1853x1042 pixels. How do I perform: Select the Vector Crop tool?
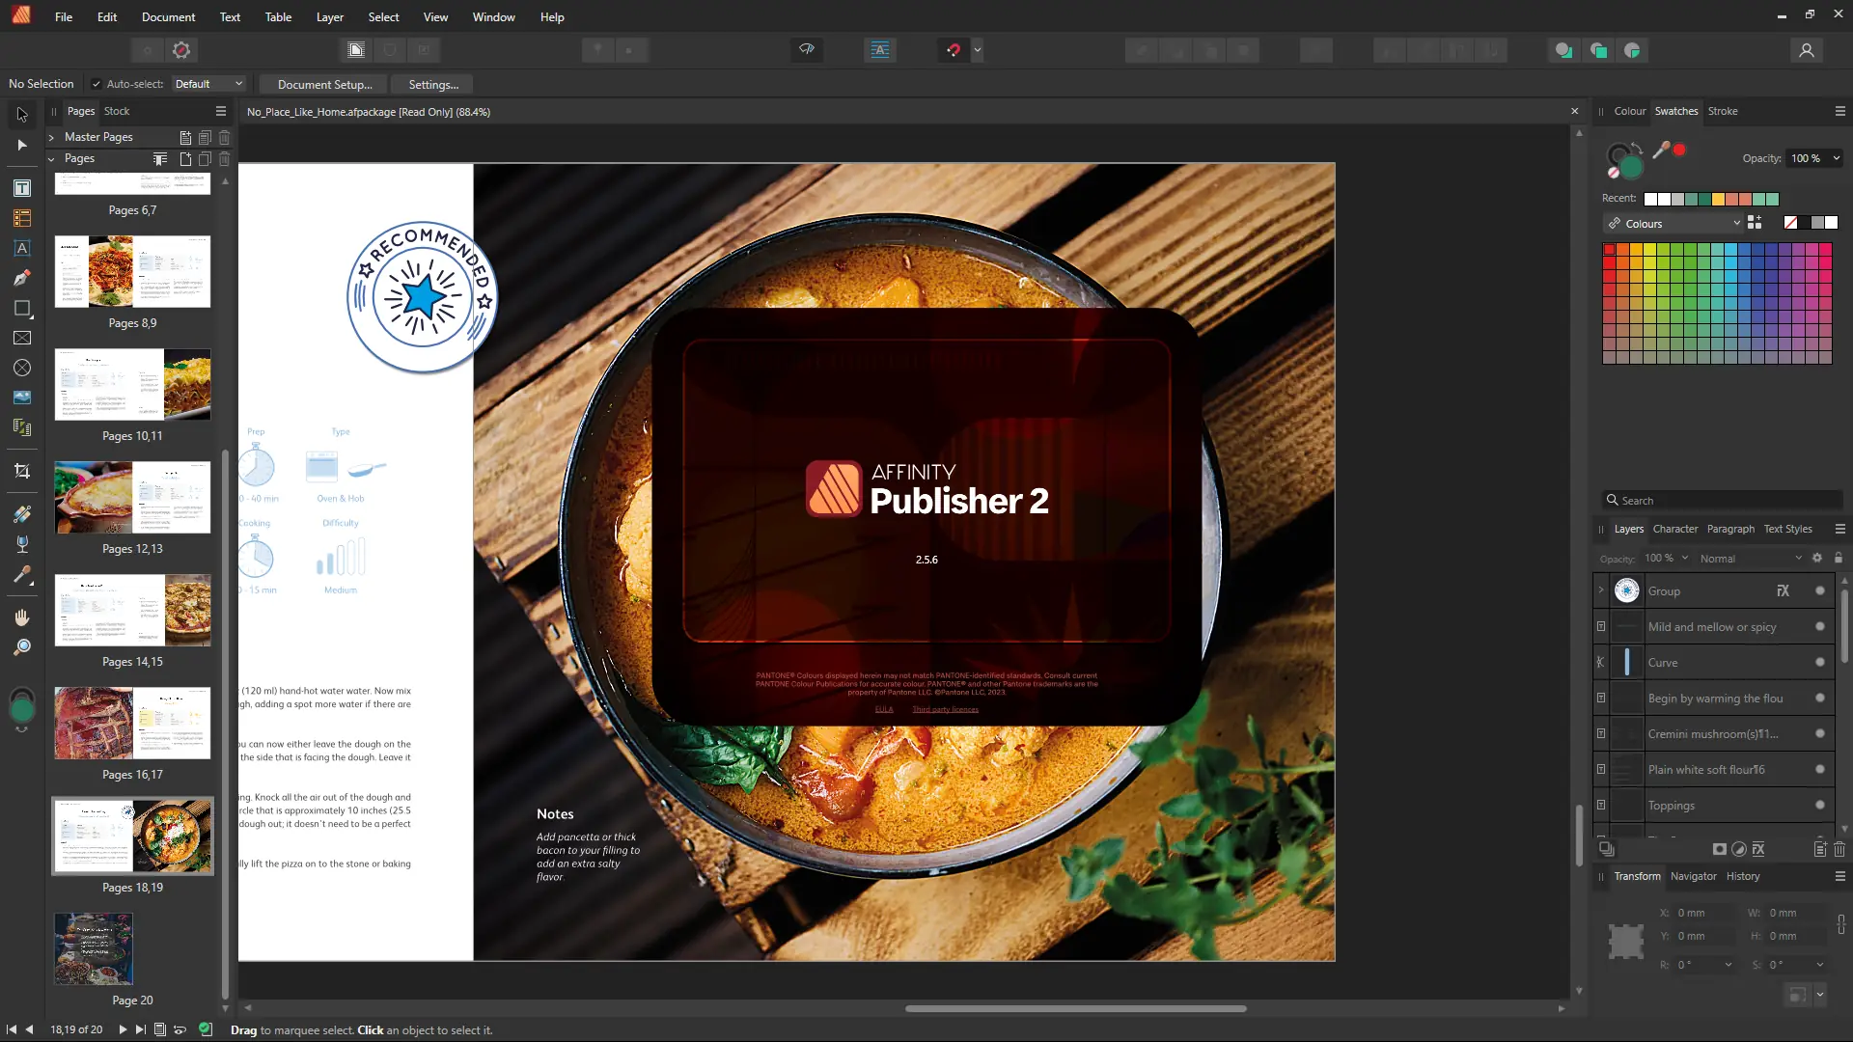click(21, 472)
